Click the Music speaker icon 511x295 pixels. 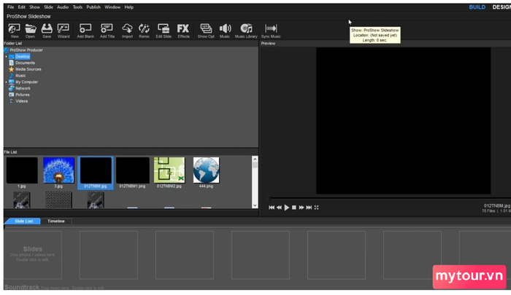point(225,31)
